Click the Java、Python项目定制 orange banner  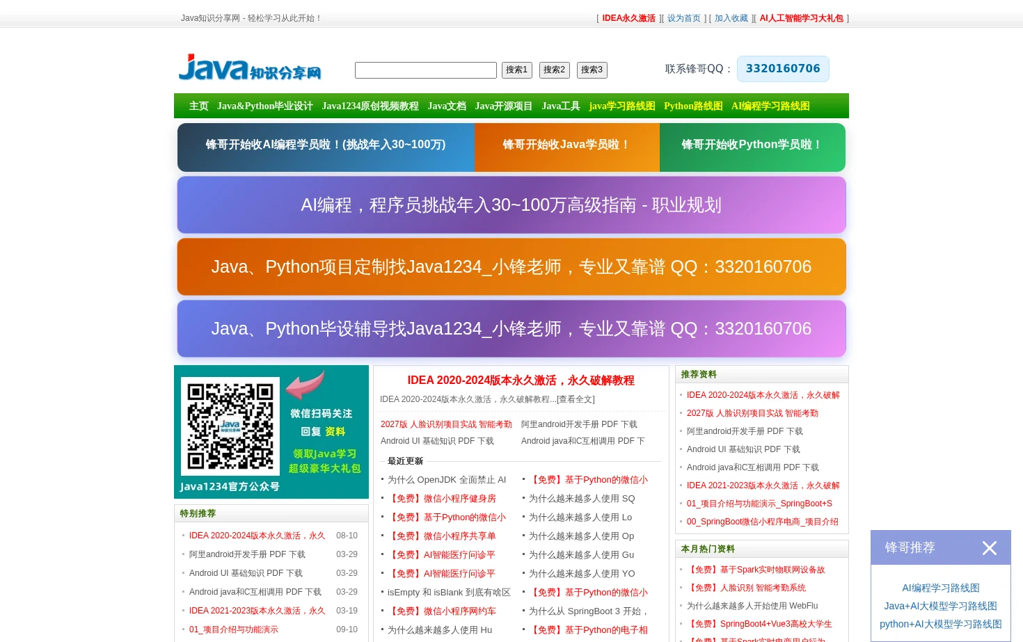pos(511,267)
